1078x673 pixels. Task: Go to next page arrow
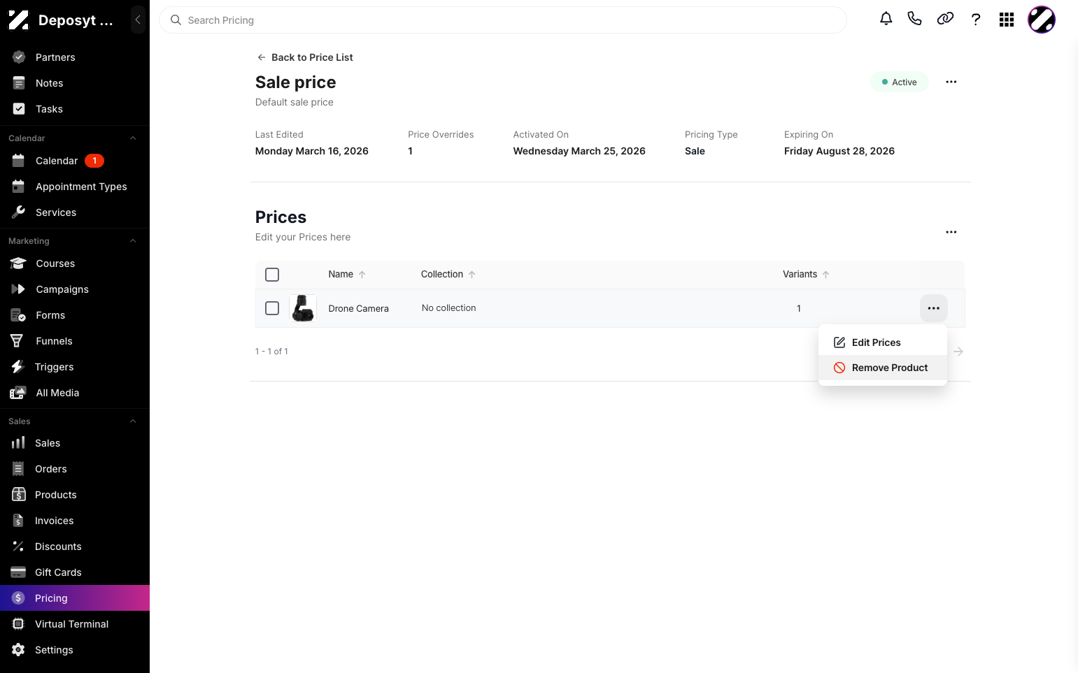[x=958, y=352]
